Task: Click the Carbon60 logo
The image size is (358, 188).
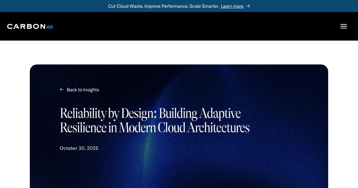Action: 30,27
